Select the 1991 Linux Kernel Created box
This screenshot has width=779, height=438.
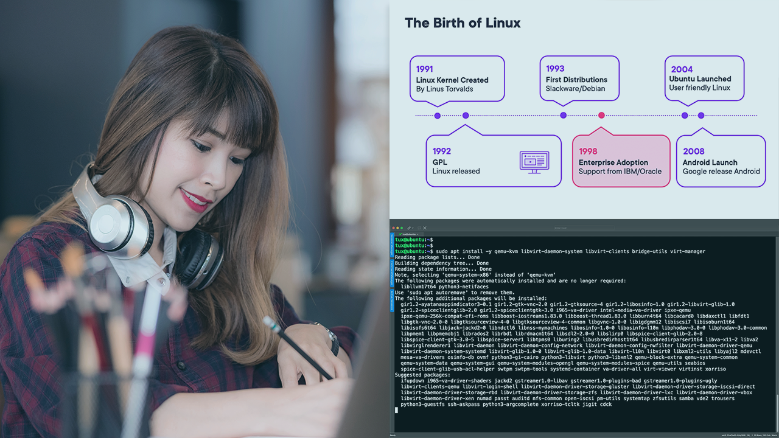[x=456, y=78]
